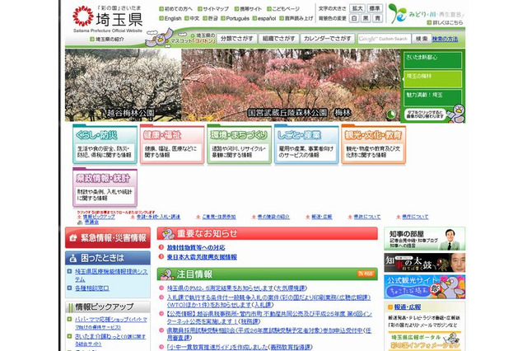Click the orange RSS icon in 注目情報
Screen dimensions: 527x351
(366, 274)
